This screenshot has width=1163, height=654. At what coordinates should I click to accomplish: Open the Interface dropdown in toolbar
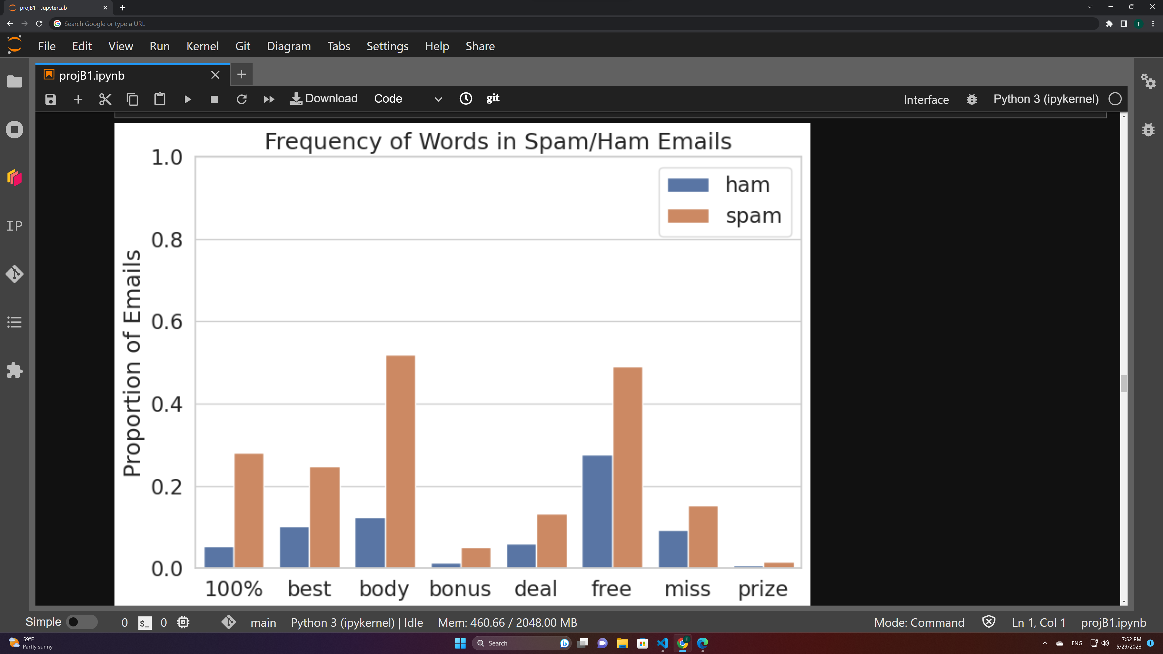pyautogui.click(x=926, y=100)
